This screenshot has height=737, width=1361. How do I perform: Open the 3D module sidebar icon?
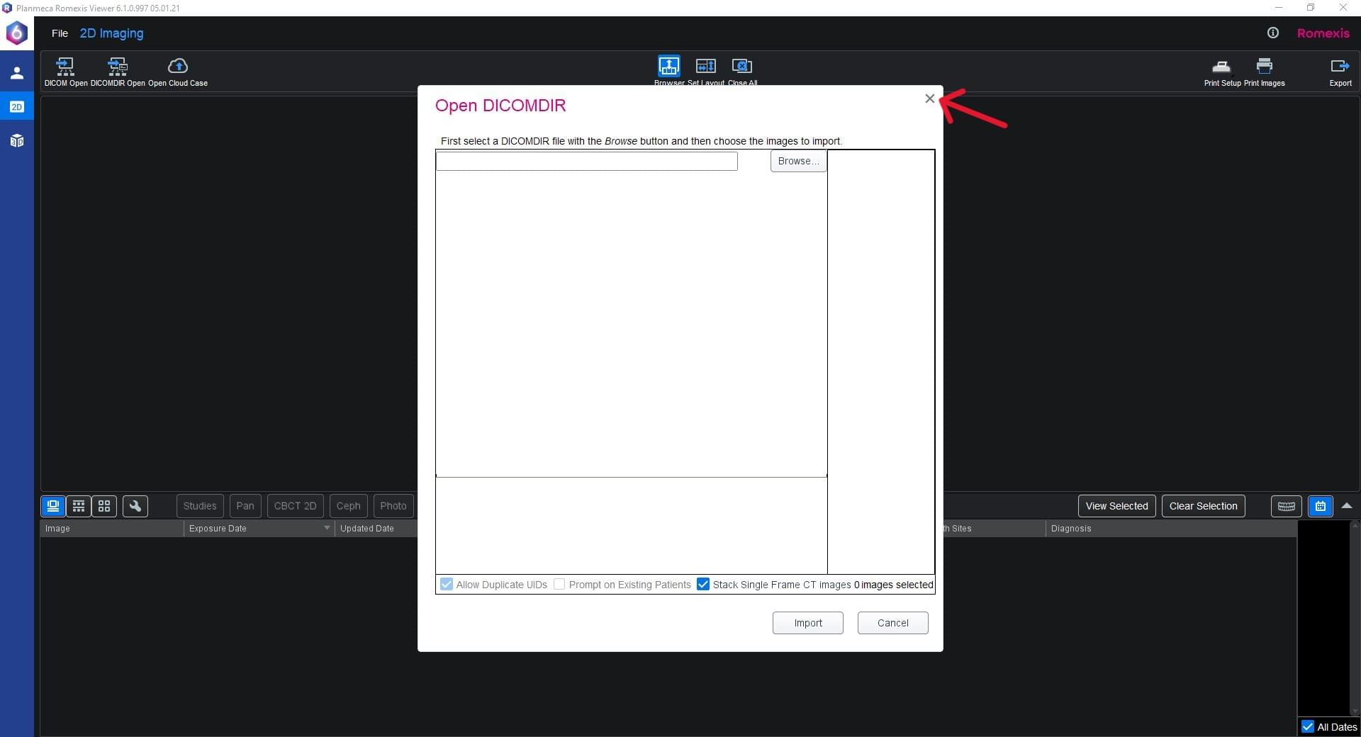pos(17,141)
